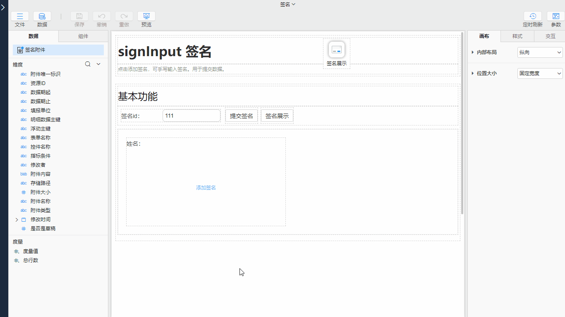Viewport: 565px width, 317px height.
Task: Open the 位置大小 固定宽度 dropdown
Action: [540, 73]
